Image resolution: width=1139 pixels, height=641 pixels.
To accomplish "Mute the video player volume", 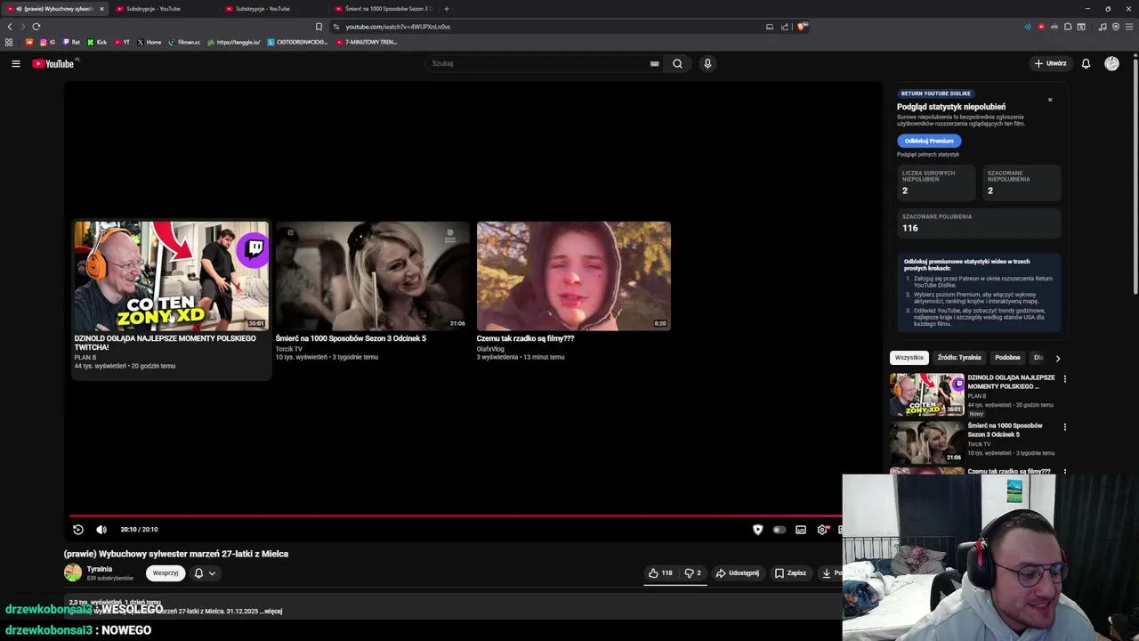I will [101, 530].
